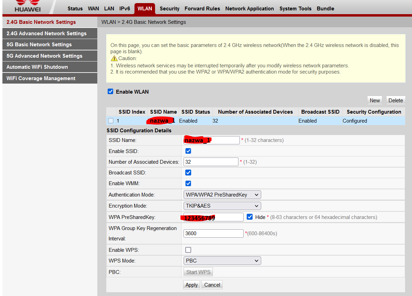Viewport: 412px width, 296px height.
Task: Click the Delete button
Action: coord(395,100)
